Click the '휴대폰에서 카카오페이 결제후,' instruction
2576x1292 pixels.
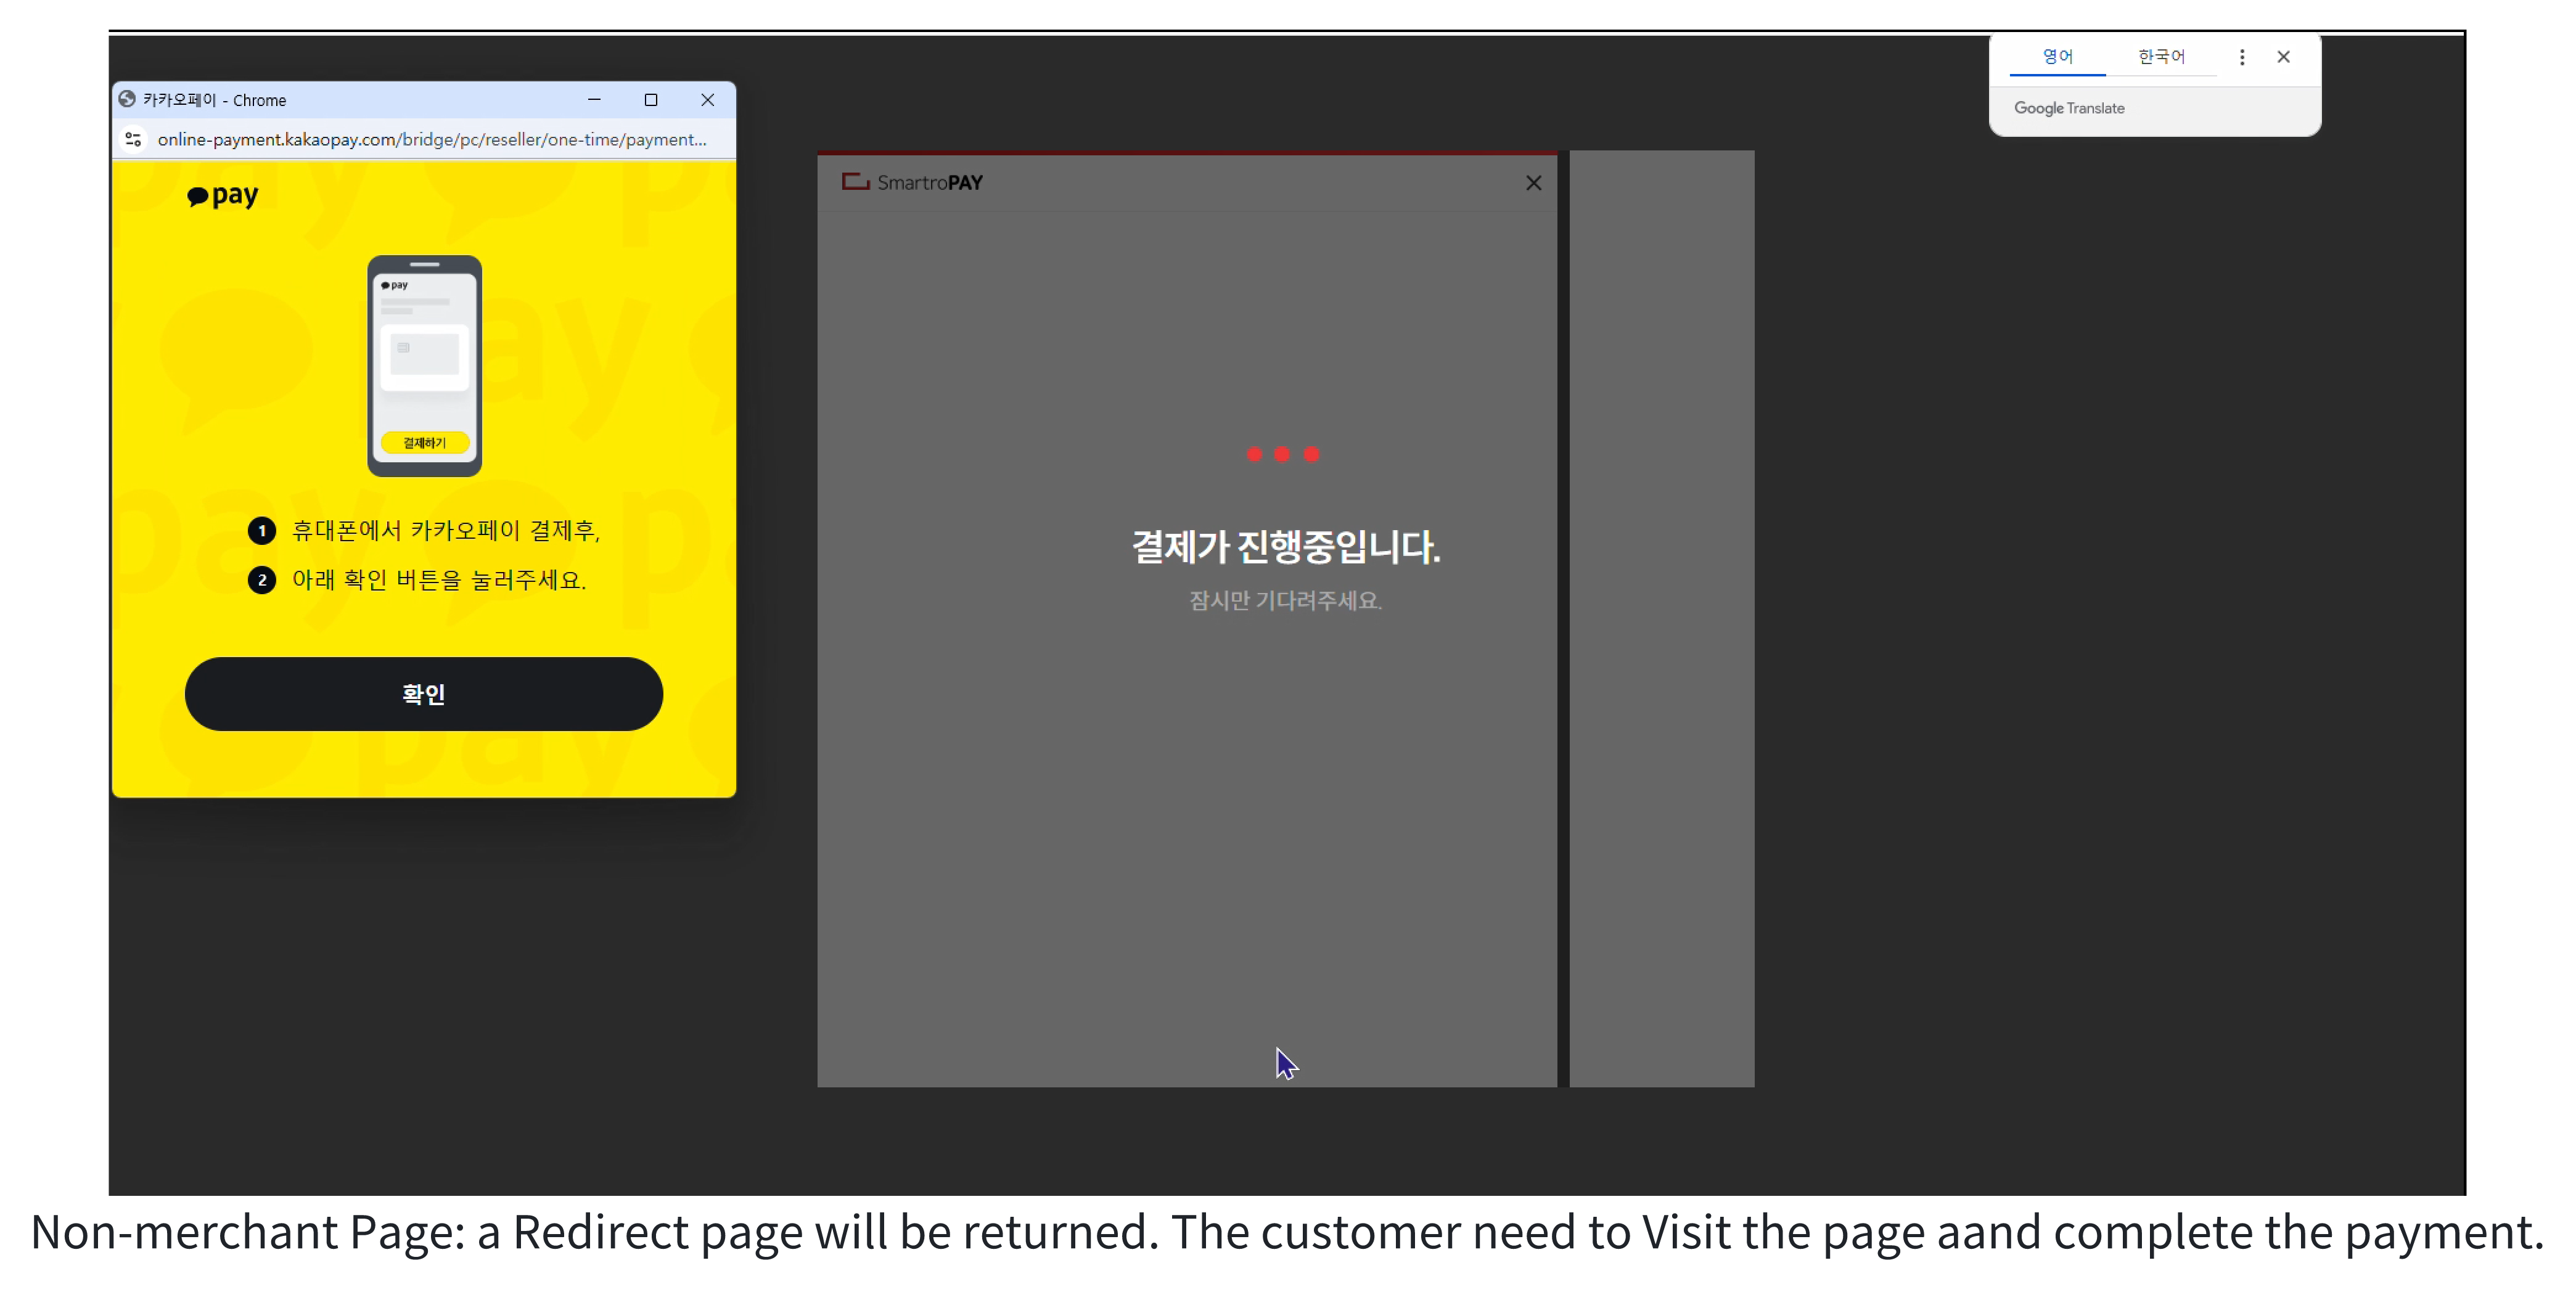(445, 530)
